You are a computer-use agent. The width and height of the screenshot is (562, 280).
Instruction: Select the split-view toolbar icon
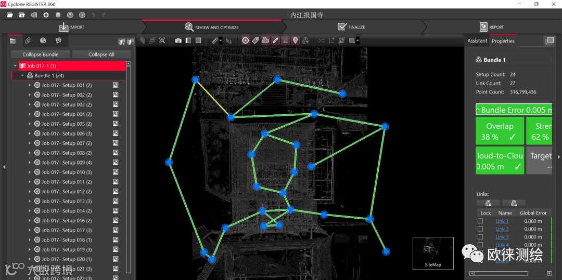point(188,41)
